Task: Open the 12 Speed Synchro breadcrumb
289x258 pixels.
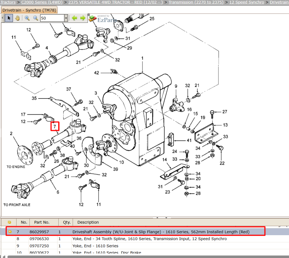Action: (x=247, y=2)
